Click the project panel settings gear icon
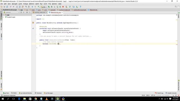Screen dimensions: 180x101 click(27, 12)
